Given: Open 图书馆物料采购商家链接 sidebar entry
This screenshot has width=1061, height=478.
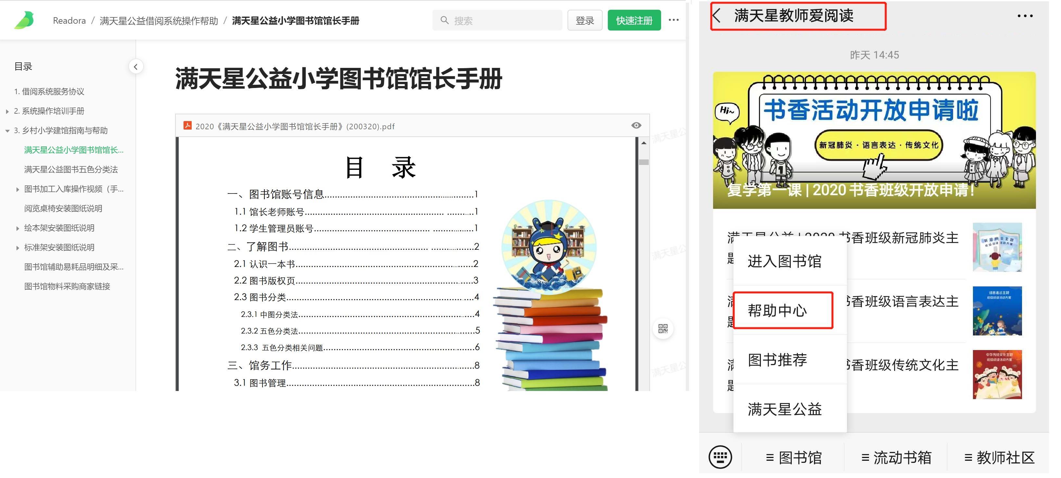Looking at the screenshot, I should coord(67,286).
